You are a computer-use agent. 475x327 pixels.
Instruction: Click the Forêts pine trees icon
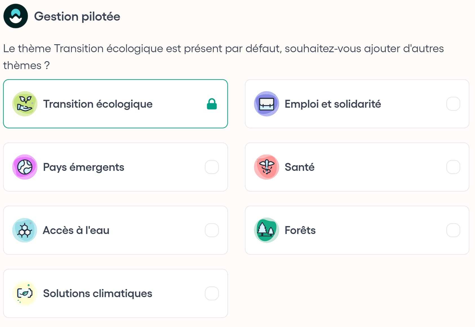click(266, 230)
